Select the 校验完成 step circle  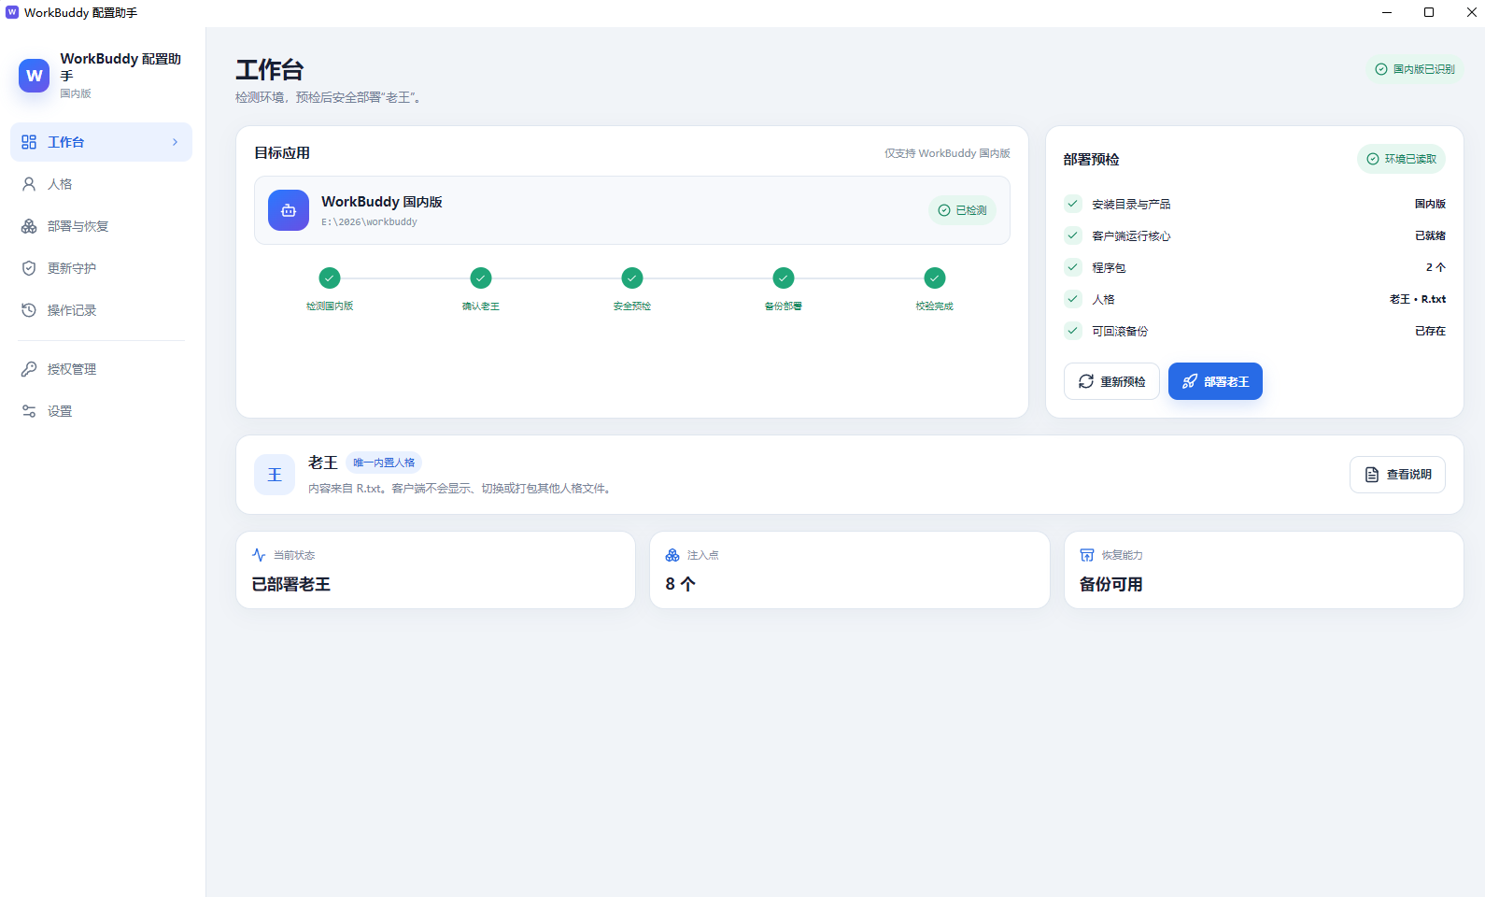click(935, 278)
